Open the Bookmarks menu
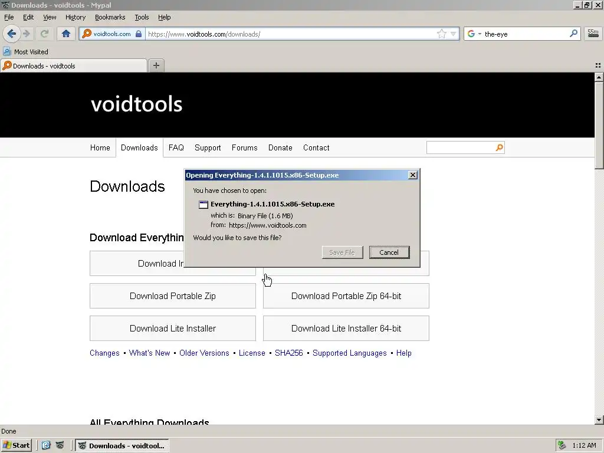This screenshot has width=604, height=453. click(110, 17)
